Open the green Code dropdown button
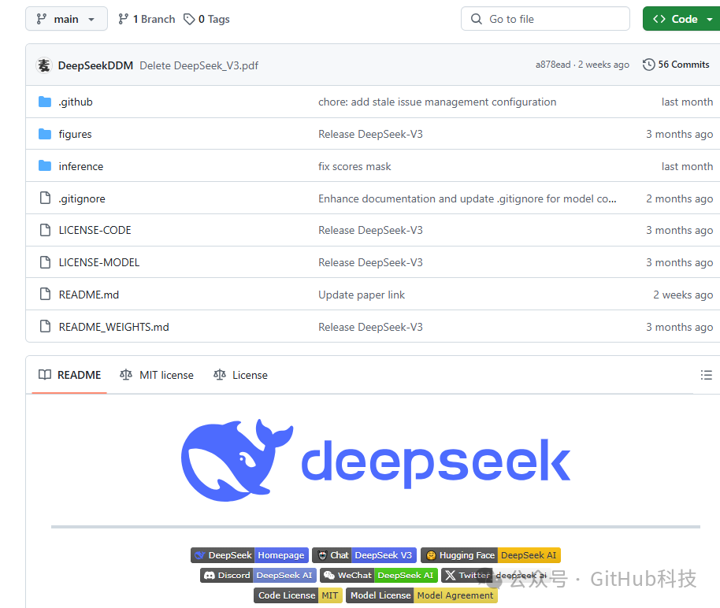 682,19
